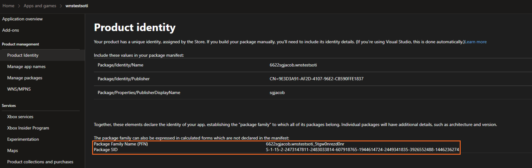Open the WNS/MPNS settings page

pos(19,89)
